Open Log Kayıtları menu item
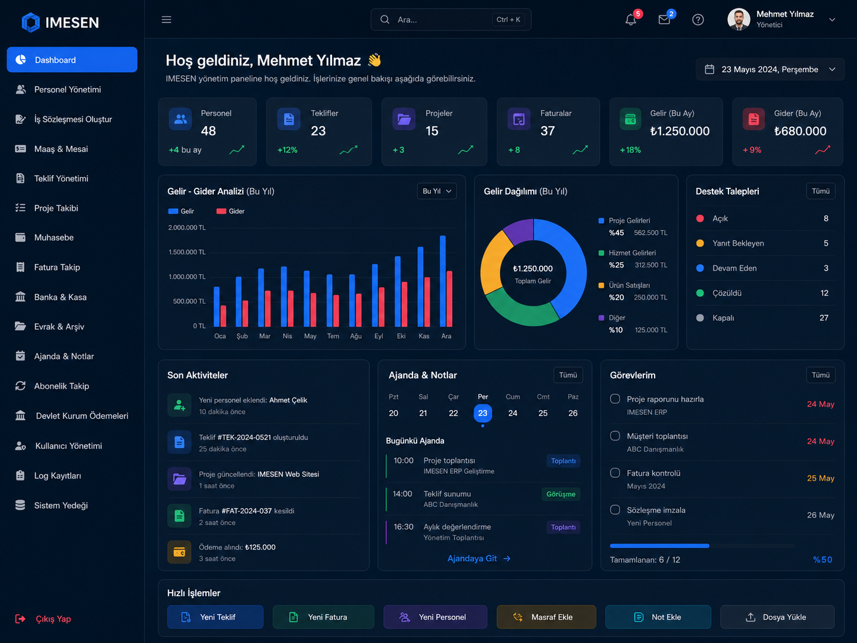Viewport: 857px width, 643px height. (72, 475)
